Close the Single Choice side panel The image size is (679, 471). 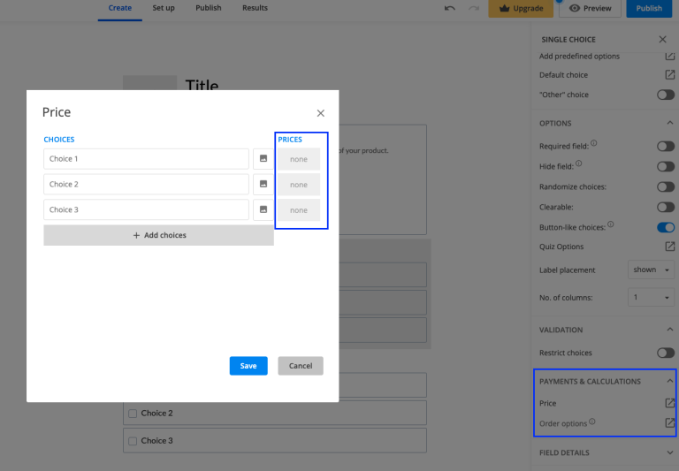point(662,40)
